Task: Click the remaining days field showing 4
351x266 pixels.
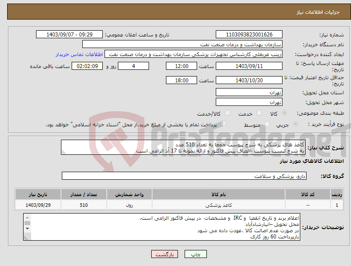Action: (x=133, y=66)
